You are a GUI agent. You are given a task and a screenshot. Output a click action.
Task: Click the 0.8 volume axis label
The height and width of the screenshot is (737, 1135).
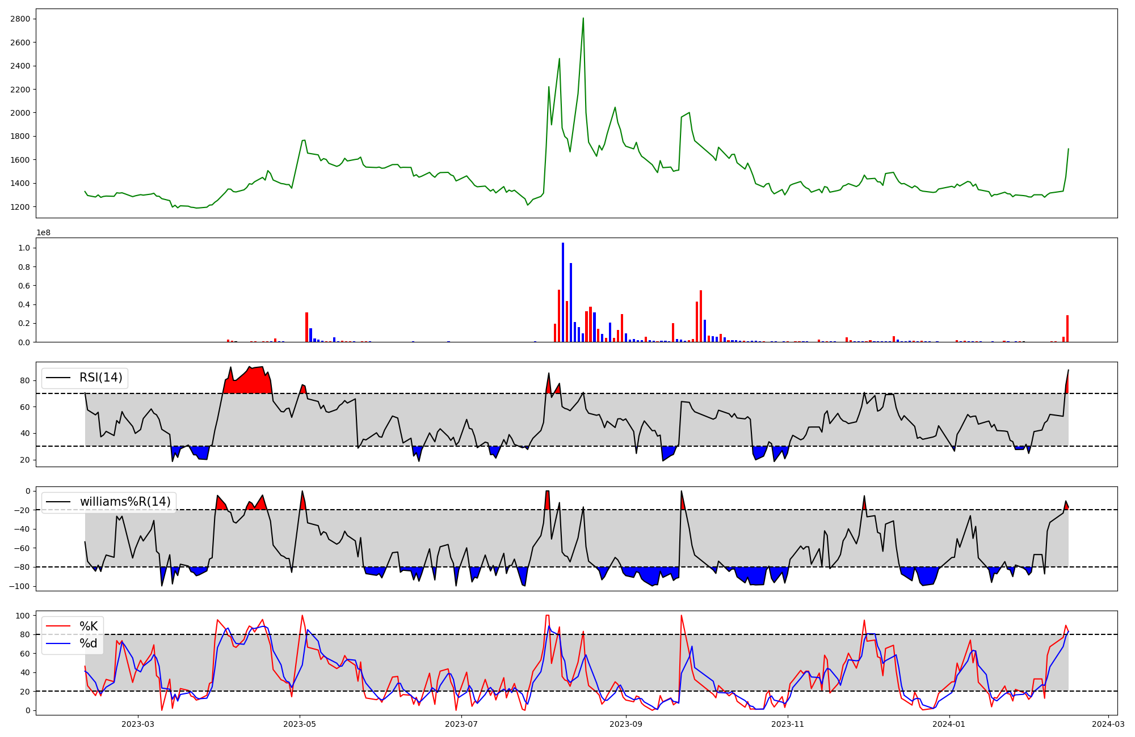(24, 267)
